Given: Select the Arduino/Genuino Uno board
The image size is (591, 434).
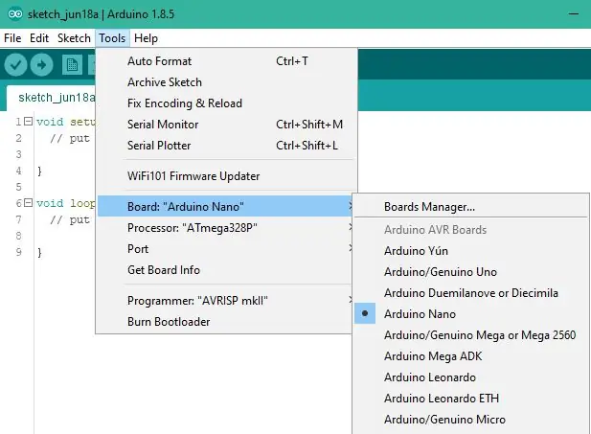Looking at the screenshot, I should pos(471,272).
